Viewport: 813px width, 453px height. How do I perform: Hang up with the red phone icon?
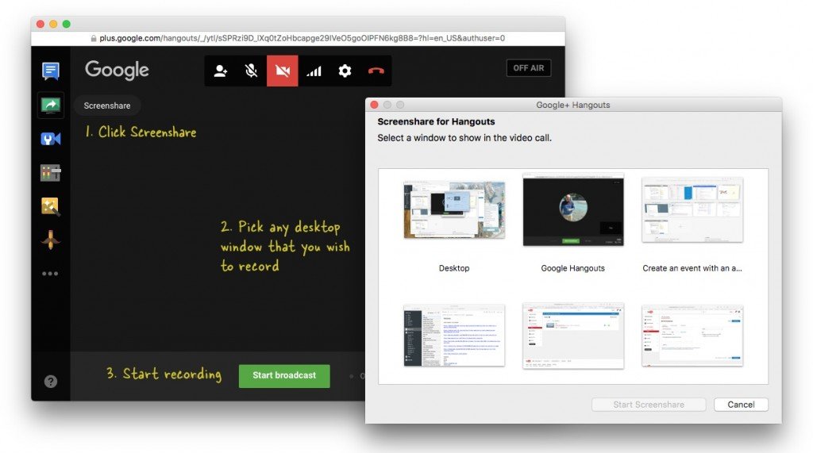[x=376, y=71]
